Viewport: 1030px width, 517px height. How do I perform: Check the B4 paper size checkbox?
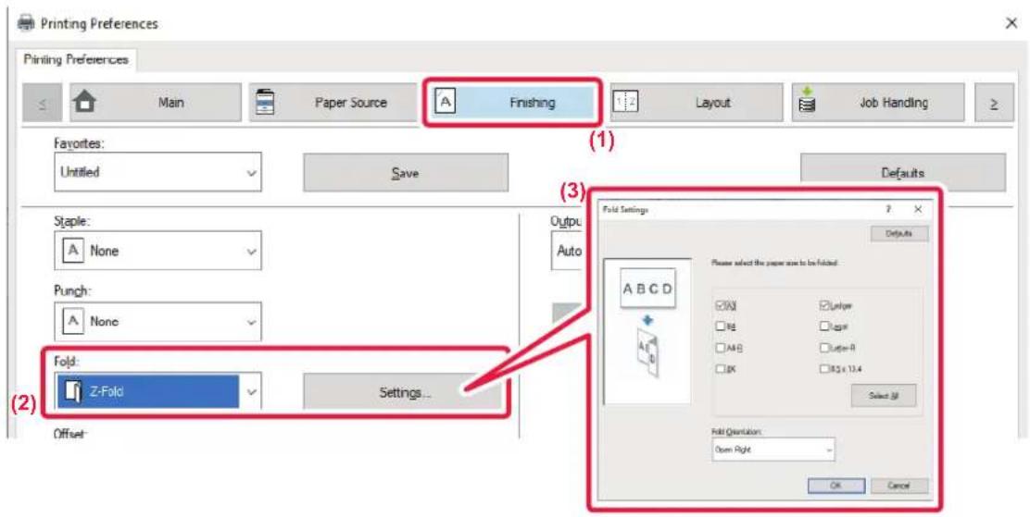(x=722, y=325)
